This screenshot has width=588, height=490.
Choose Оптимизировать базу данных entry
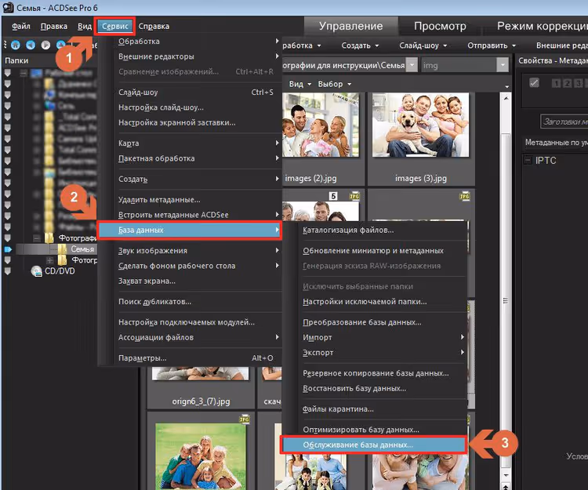coord(373,430)
